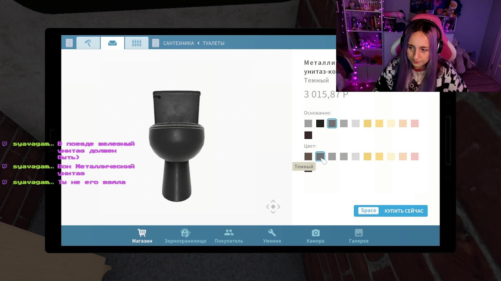Viewport: 501px width, 281px height.
Task: Click the Темный variant name under title
Action: [316, 80]
